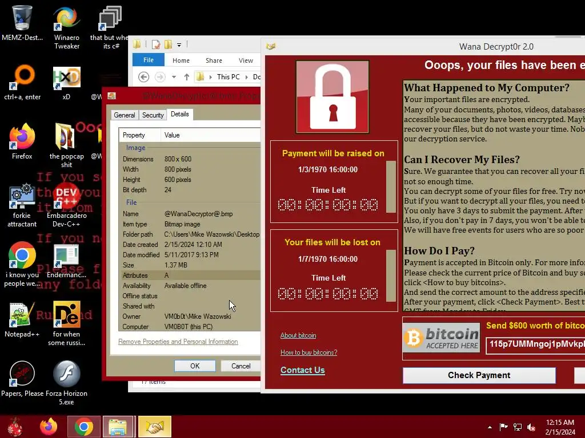Click the files-lost countdown progress bar

coord(391,275)
